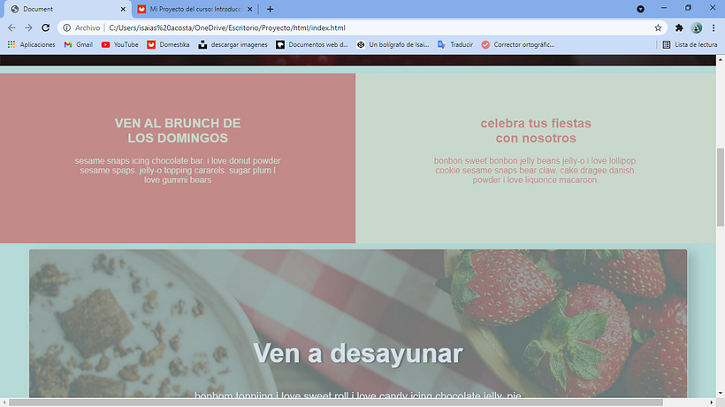This screenshot has width=725, height=407.
Task: Go back using the browser back arrow
Action: 11,27
